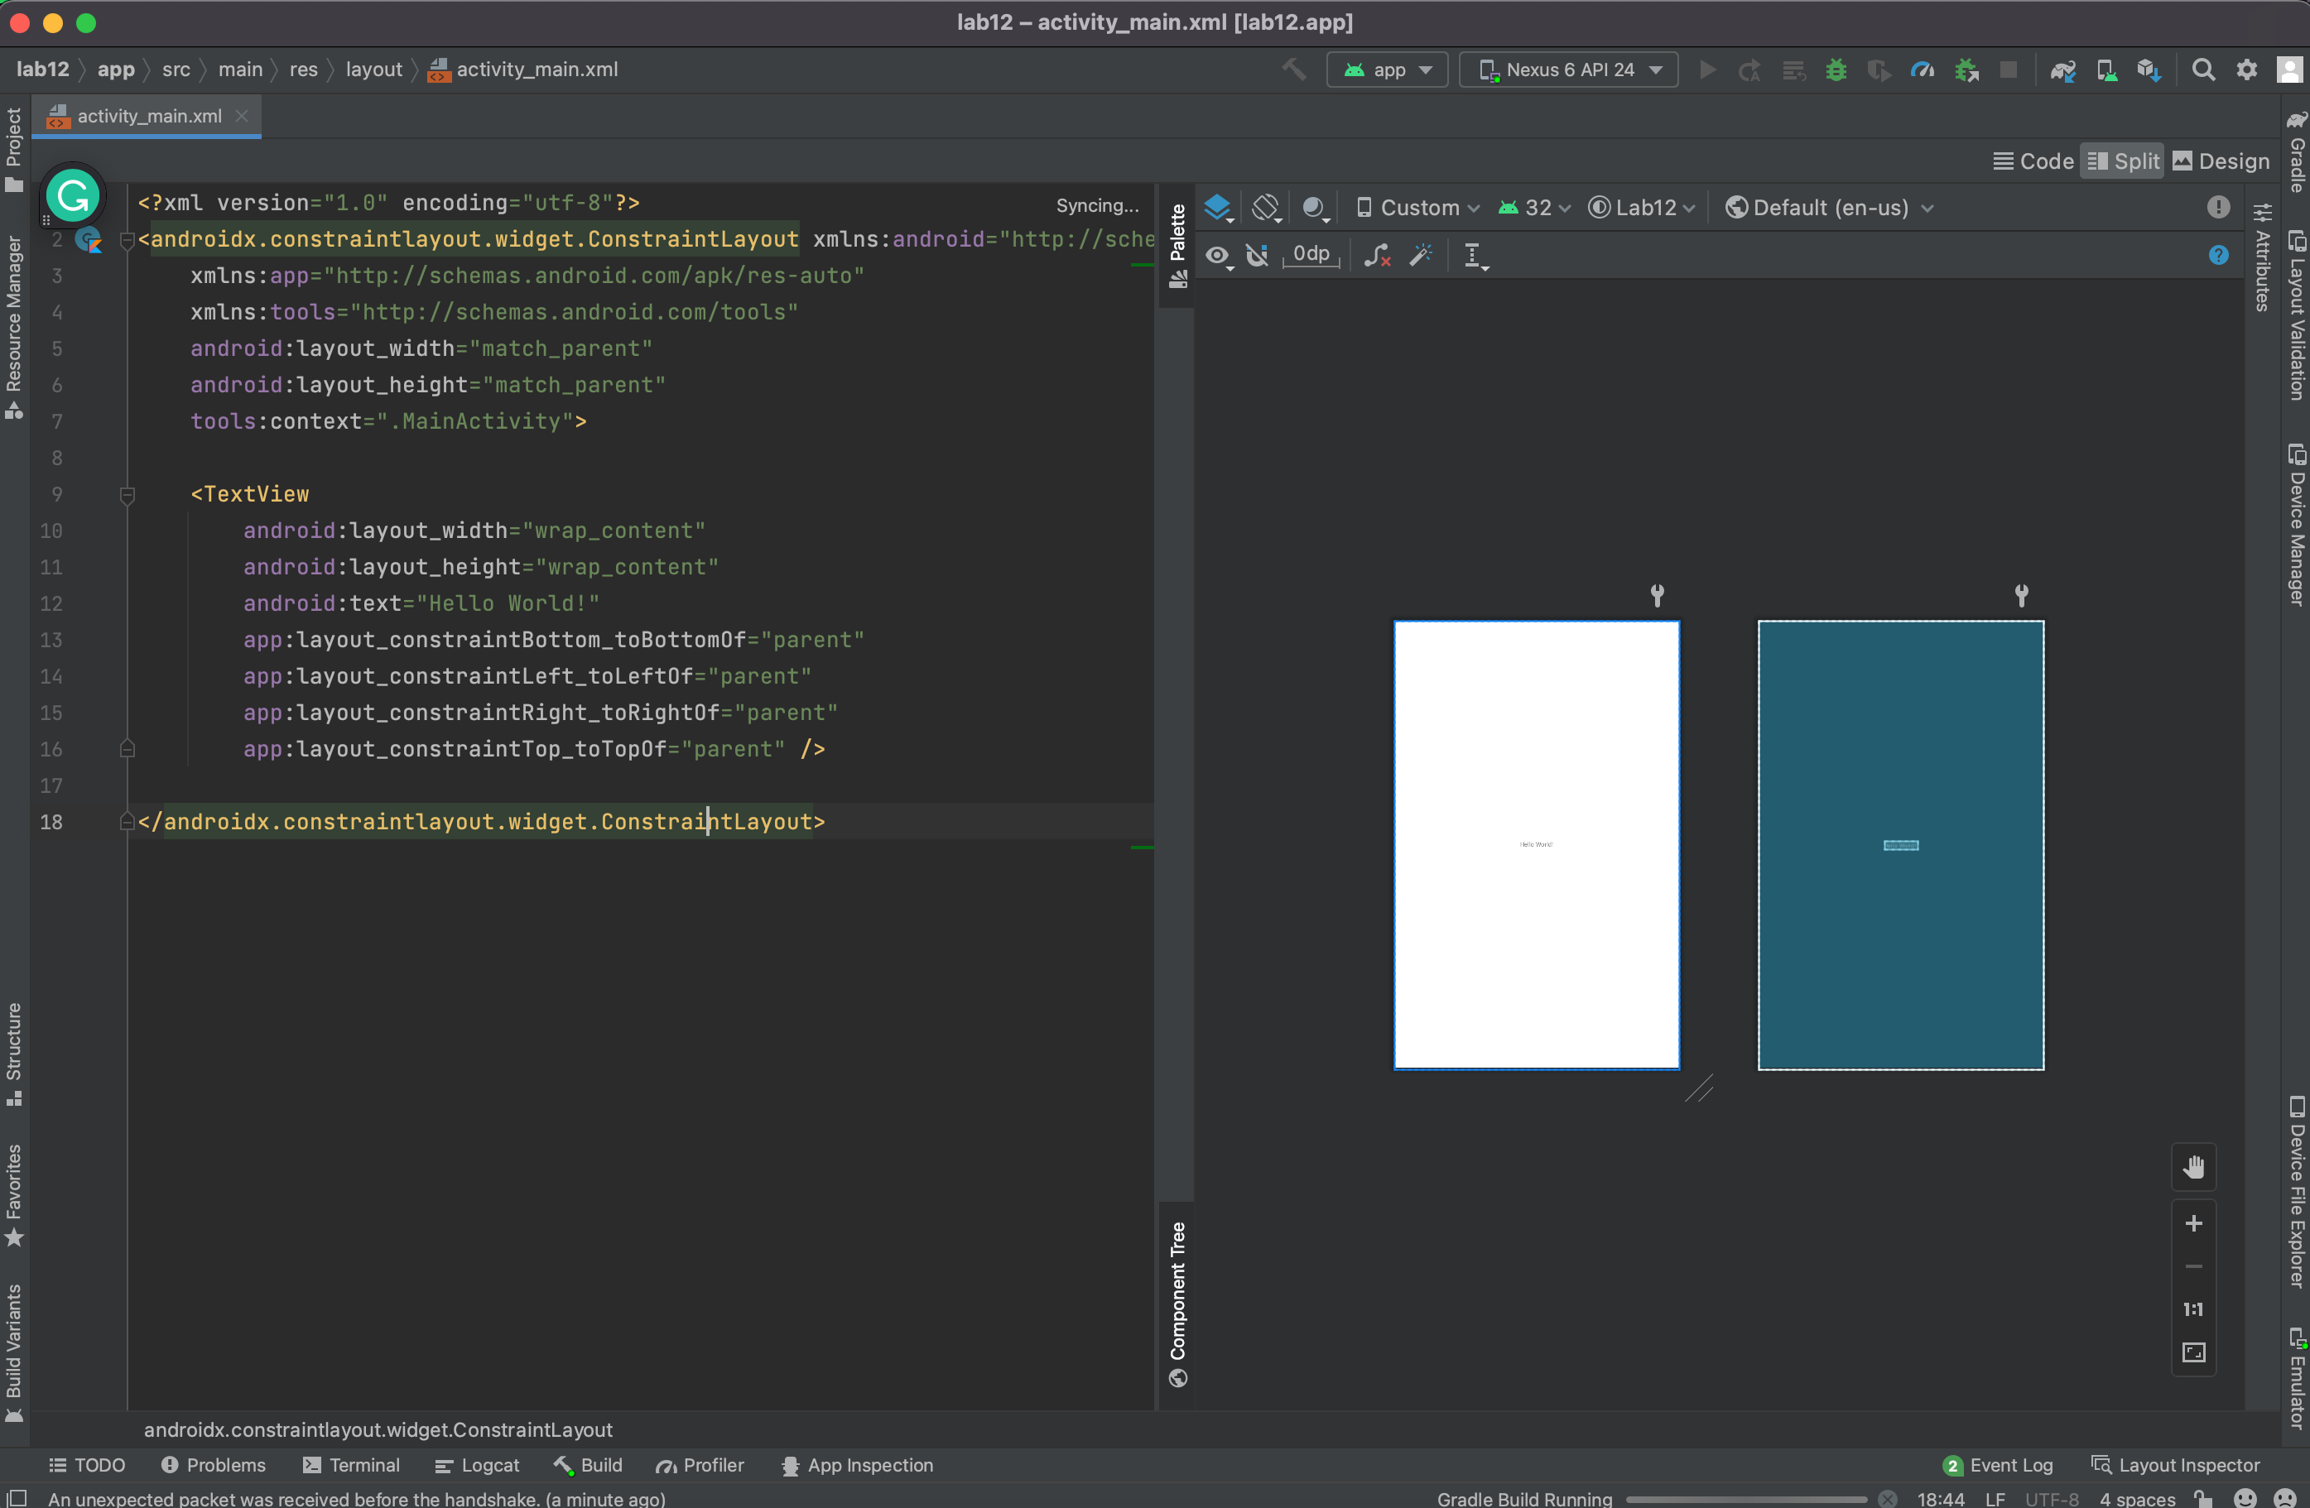Click the orientation rotate icon in designer
Image resolution: width=2310 pixels, height=1508 pixels.
coord(1266,208)
